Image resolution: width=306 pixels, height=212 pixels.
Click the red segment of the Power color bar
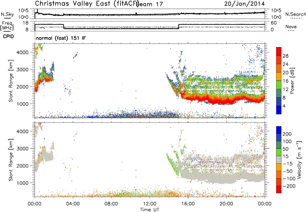[279, 51]
